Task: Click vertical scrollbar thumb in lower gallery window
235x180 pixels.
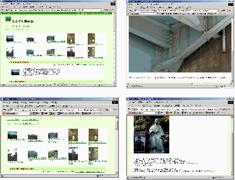Action: [x=117, y=125]
